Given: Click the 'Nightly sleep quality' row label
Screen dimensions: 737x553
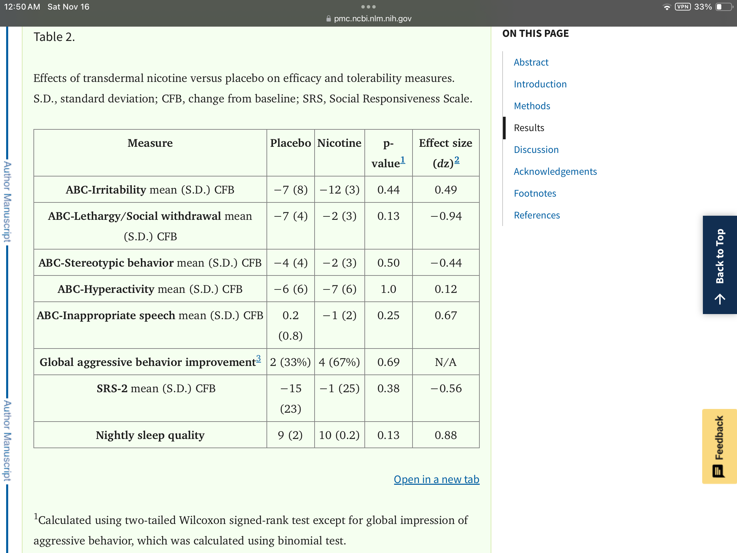Looking at the screenshot, I should click(x=150, y=435).
